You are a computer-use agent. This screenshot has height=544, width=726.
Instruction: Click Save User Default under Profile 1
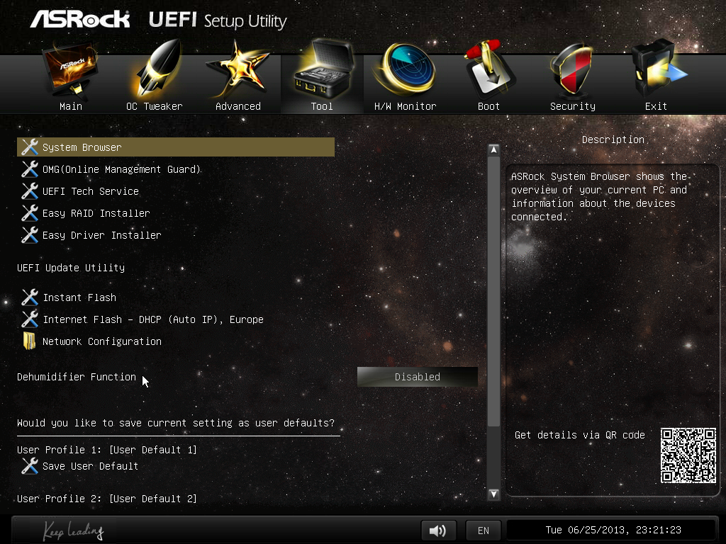90,466
